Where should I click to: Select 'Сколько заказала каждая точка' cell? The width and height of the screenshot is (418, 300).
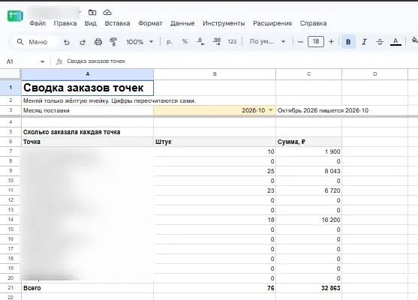pos(88,132)
